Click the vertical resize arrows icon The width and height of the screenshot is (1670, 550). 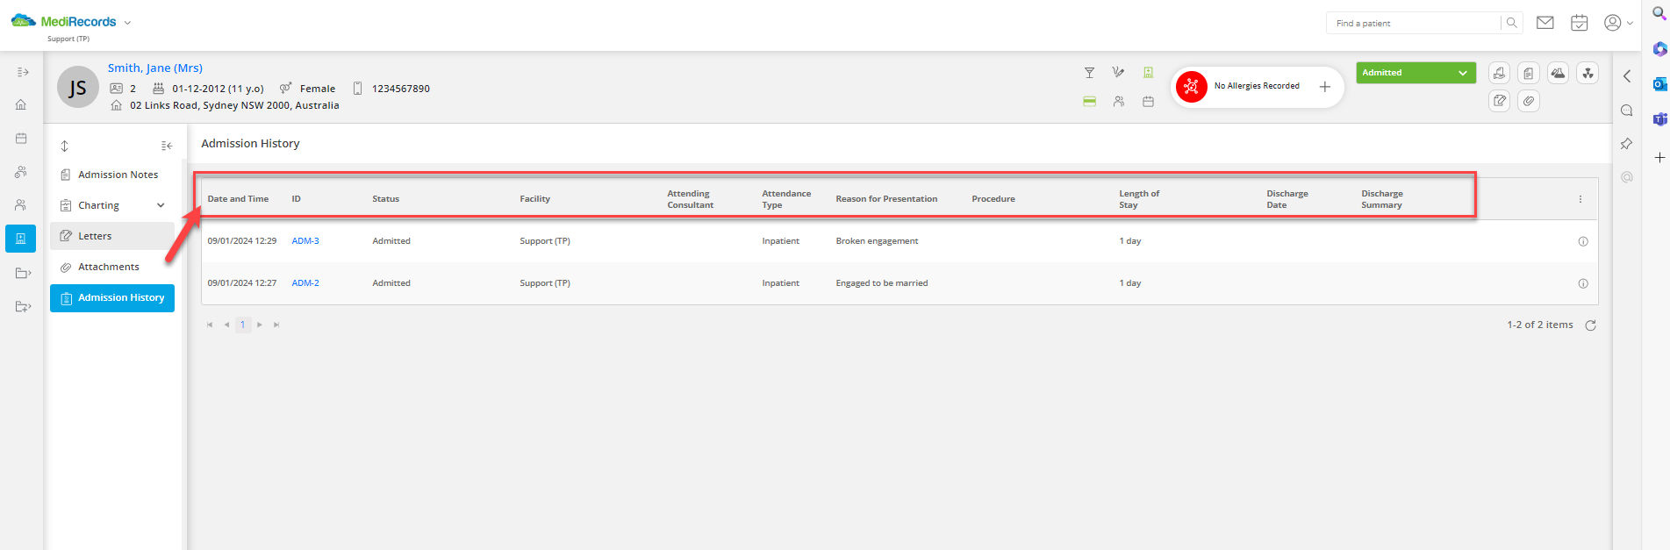(x=64, y=146)
